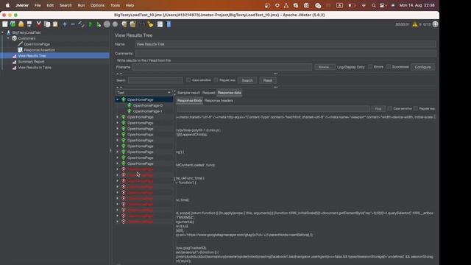The height and width of the screenshot is (265, 471).
Task: Collapse the Customers thread group
Action: pyautogui.click(x=8, y=38)
